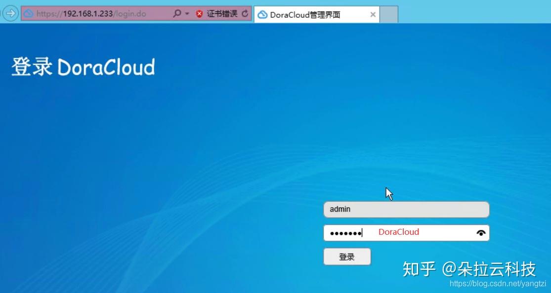This screenshot has height=293, width=551.
Task: Click the username field containing admin
Action: click(x=406, y=210)
